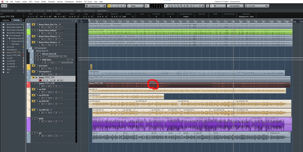Open the Configurations dropdown
Viewport: 303px width, 152px height.
(x=94, y=6)
